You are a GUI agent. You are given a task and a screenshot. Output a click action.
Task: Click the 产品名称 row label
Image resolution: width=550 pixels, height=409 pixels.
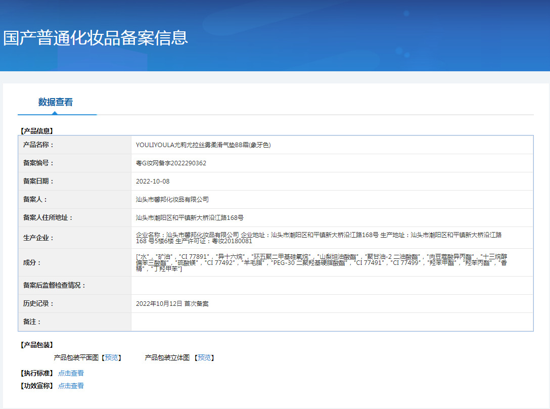(38, 145)
